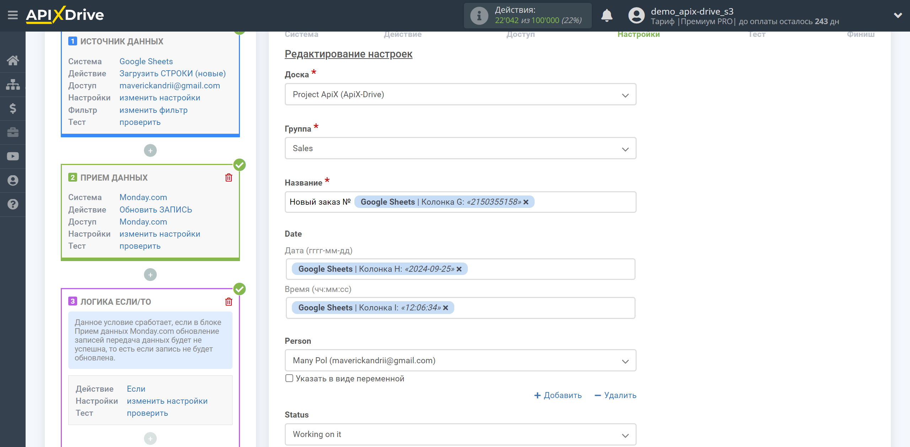Click Monday.com access link in block 2
Image resolution: width=910 pixels, height=447 pixels.
click(143, 222)
